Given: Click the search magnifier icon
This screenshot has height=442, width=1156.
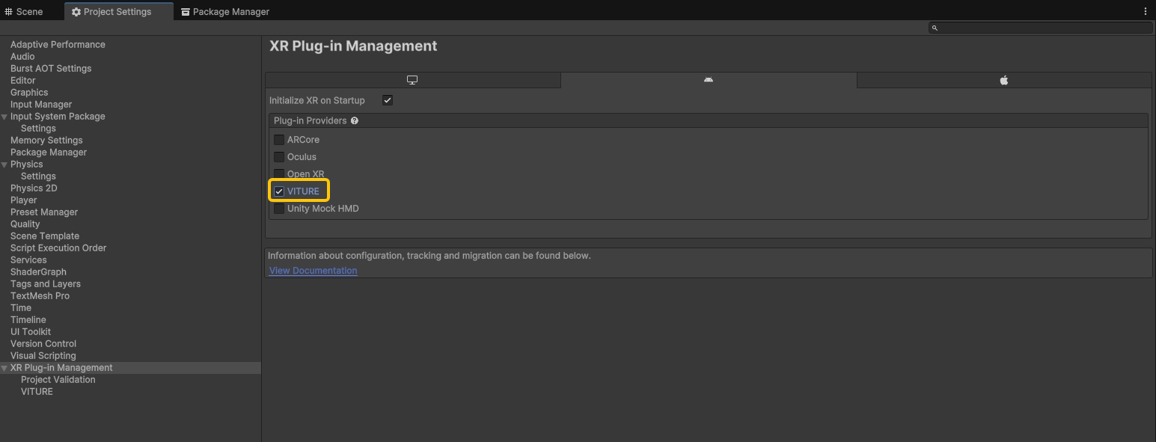Looking at the screenshot, I should [x=935, y=28].
